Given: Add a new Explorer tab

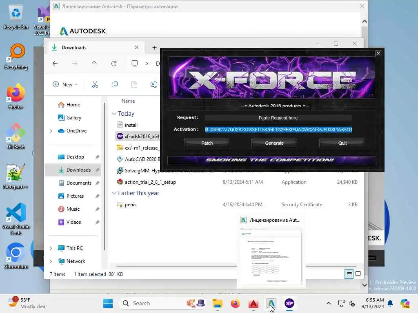Looking at the screenshot, I should tap(154, 48).
